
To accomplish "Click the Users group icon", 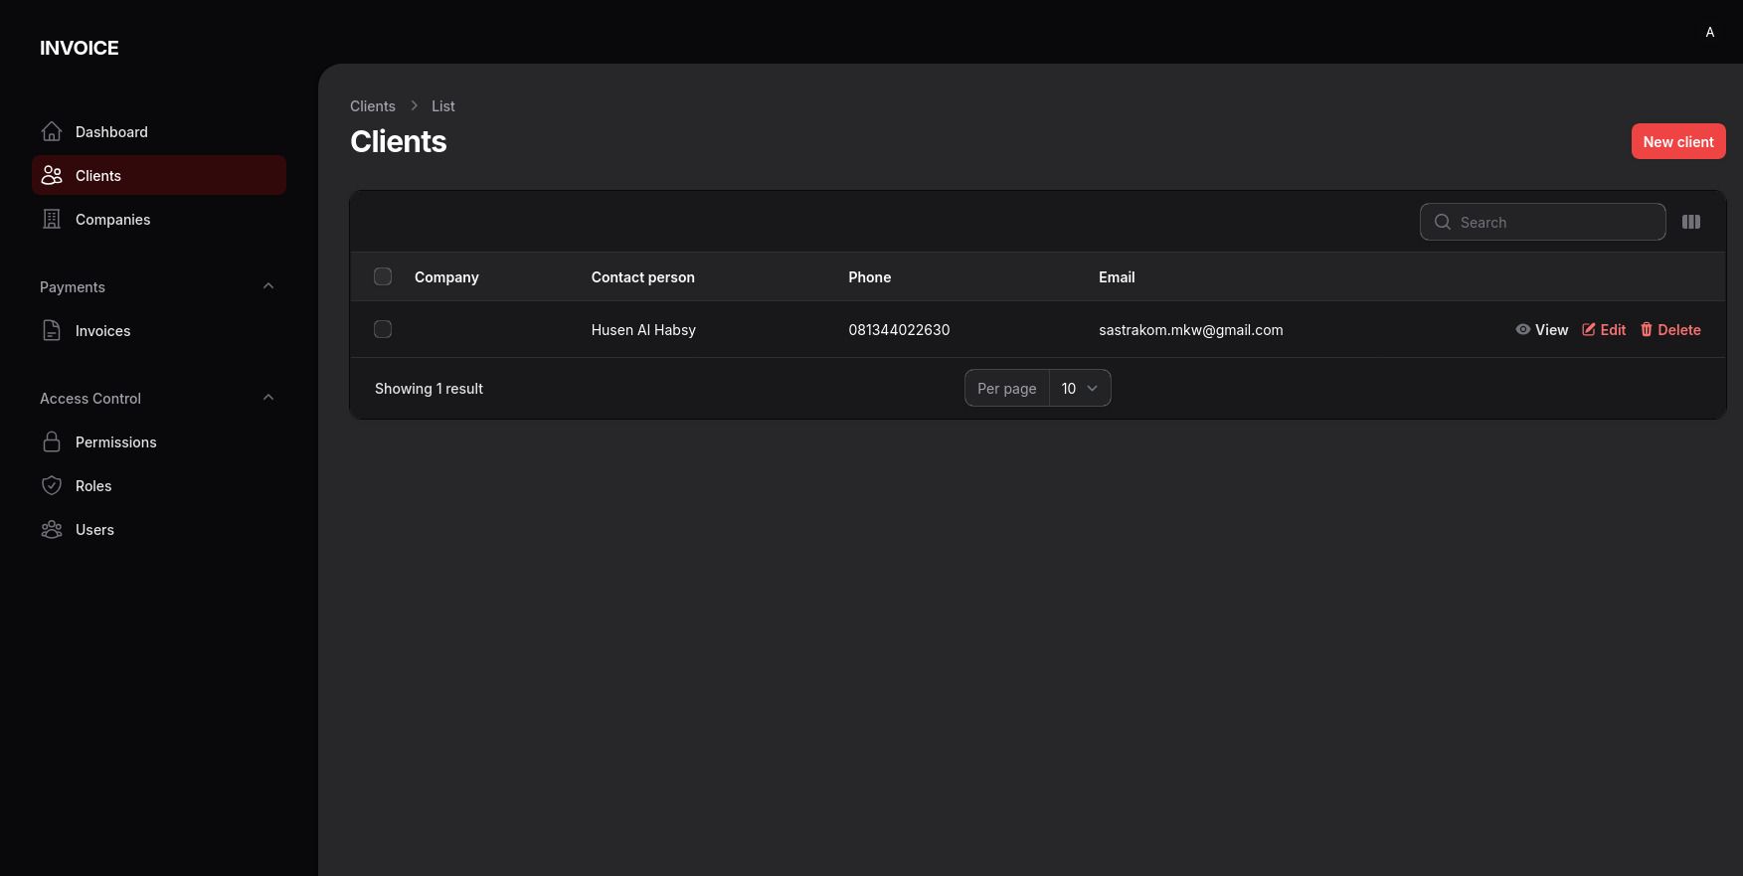I will tap(52, 530).
